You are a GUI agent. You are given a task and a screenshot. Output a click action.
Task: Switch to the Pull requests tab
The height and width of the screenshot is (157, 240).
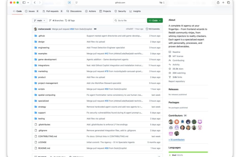click(52, 11)
